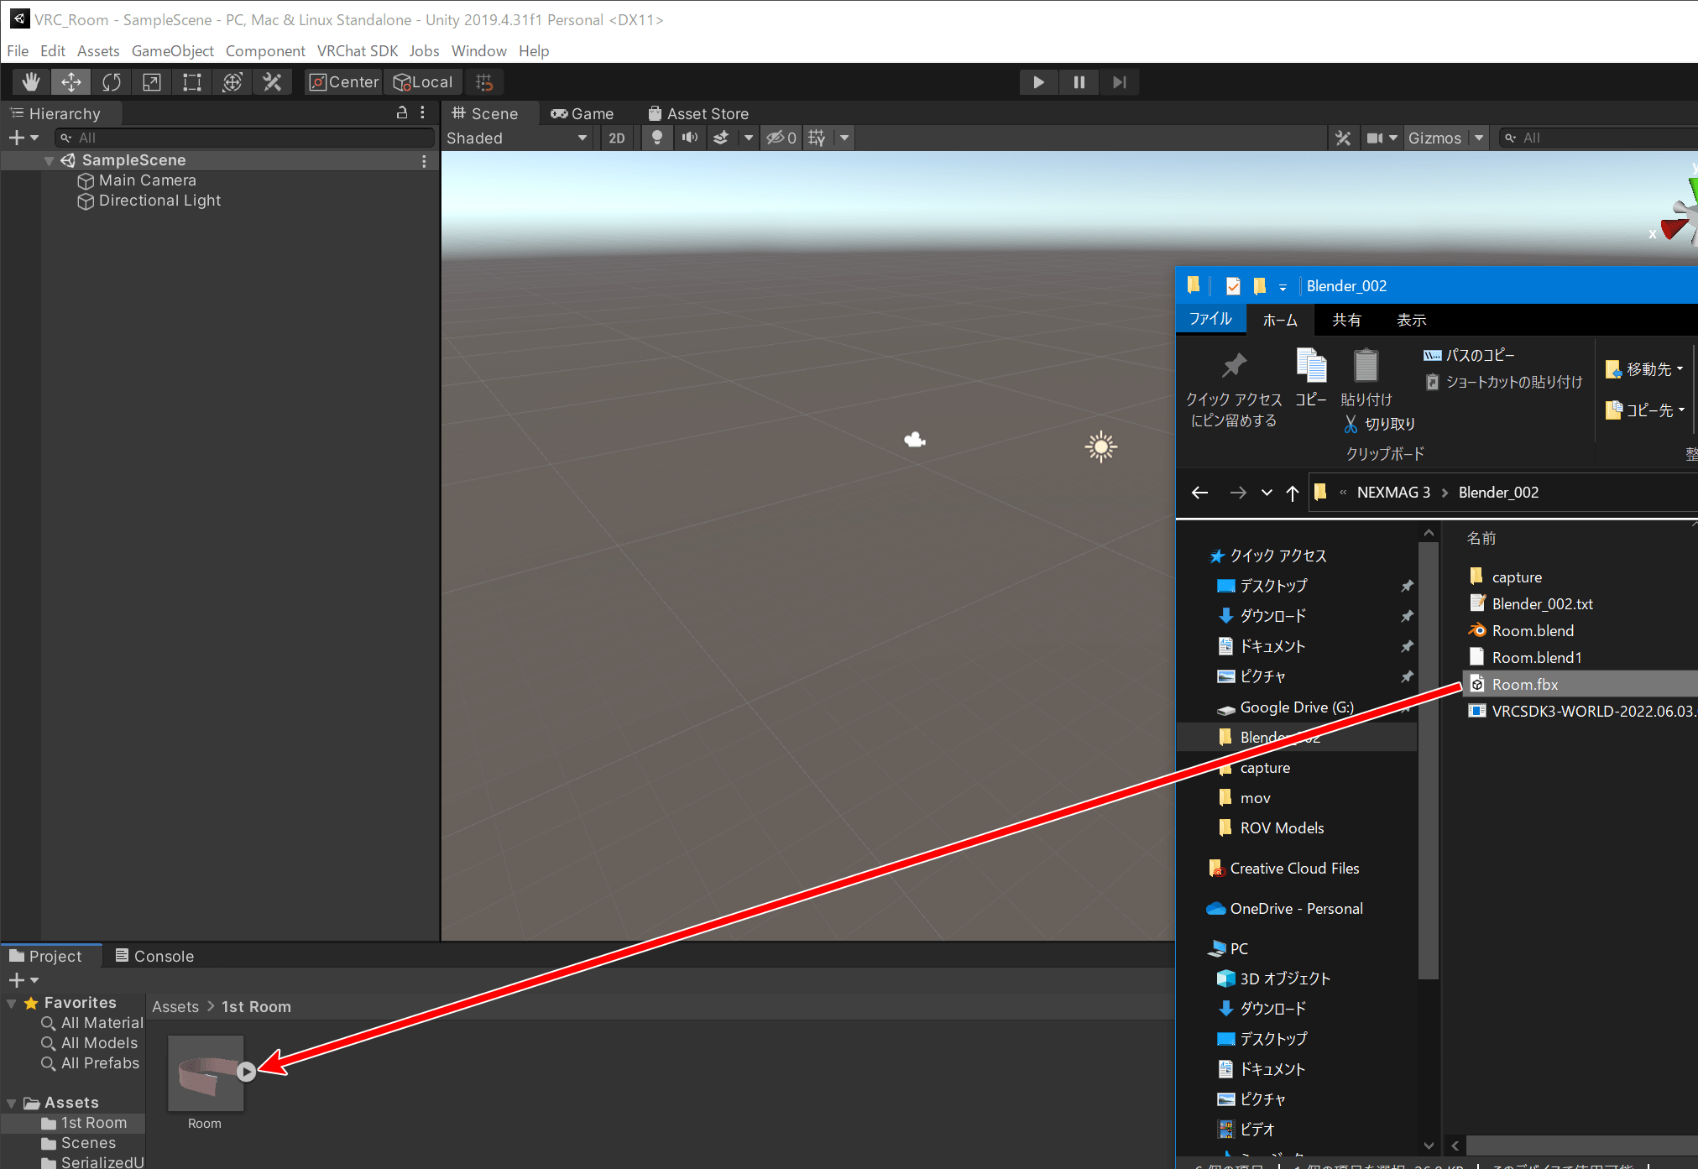Open the Component menu
This screenshot has width=1698, height=1169.
point(265,50)
